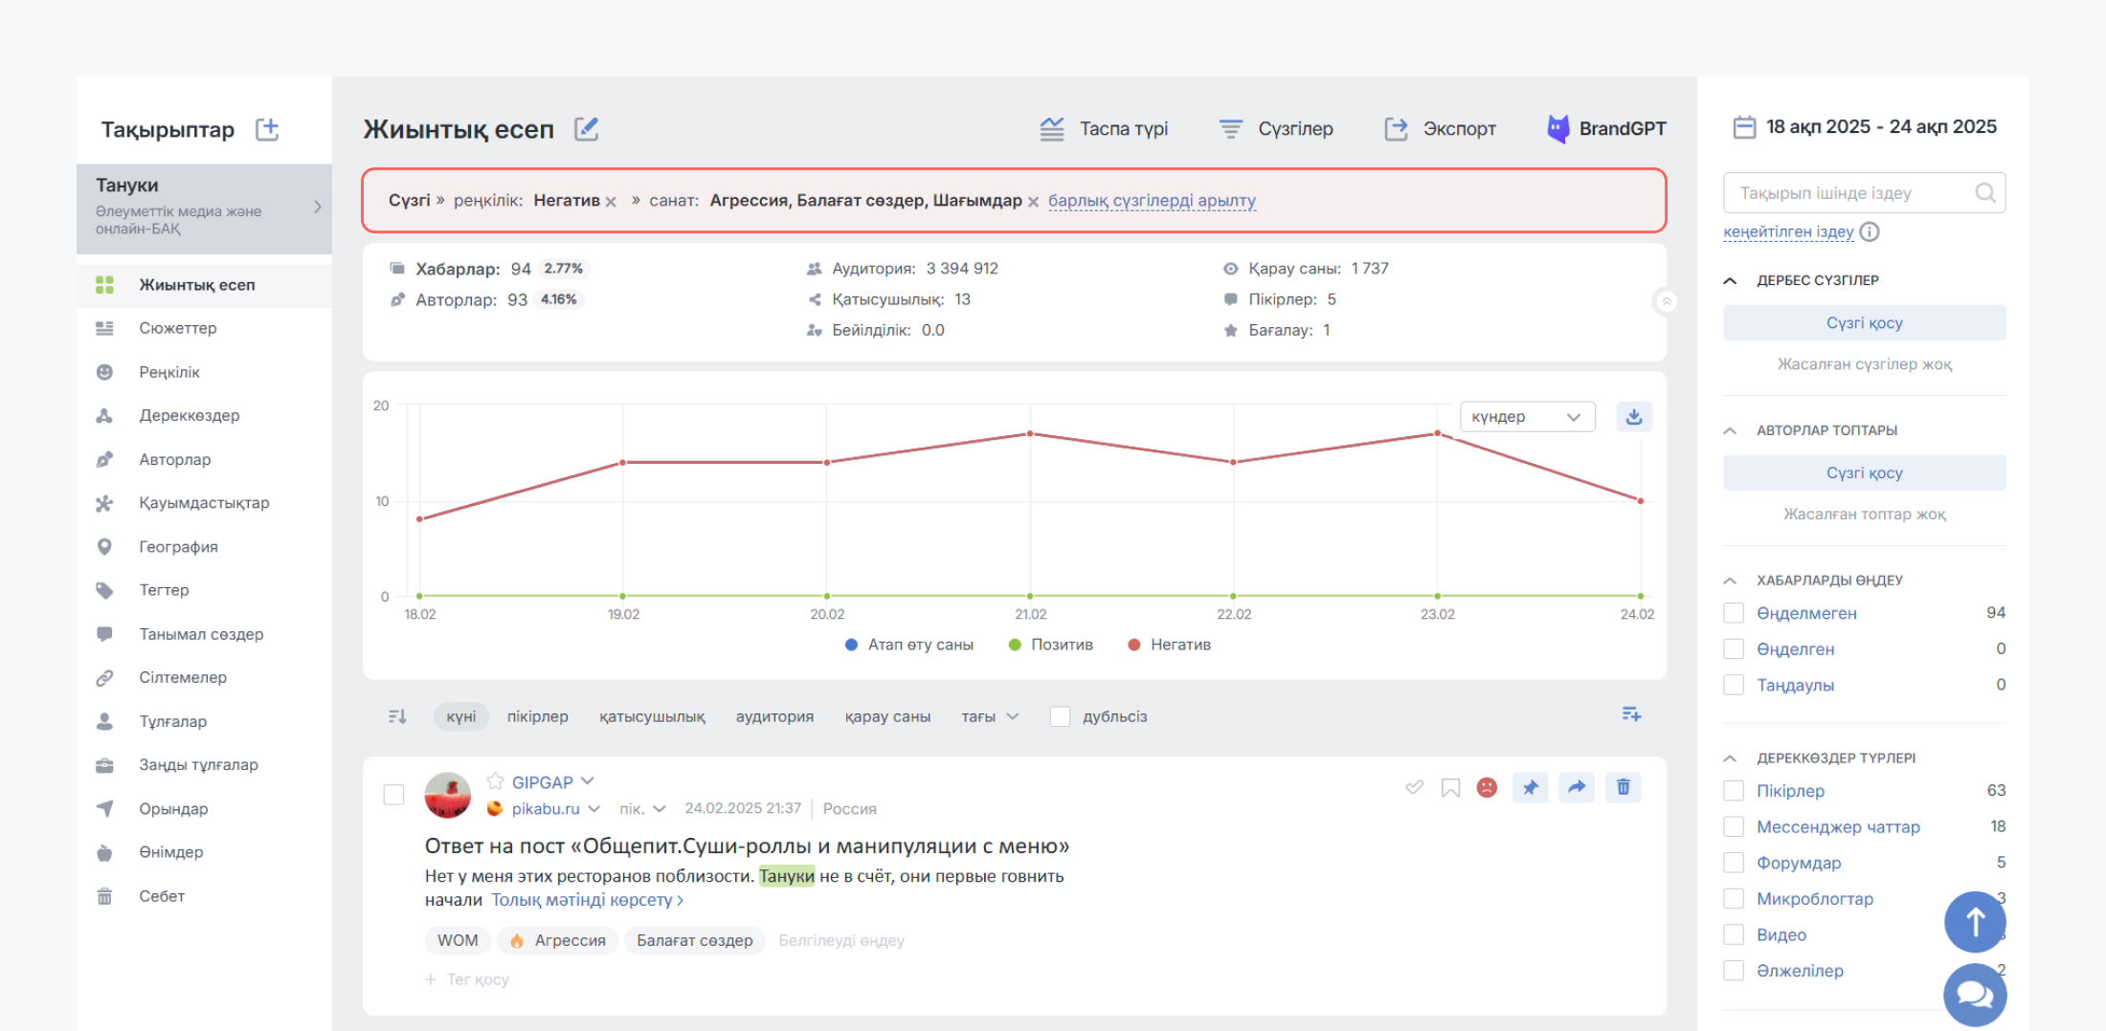
Task: Focus the Тақырып ішінде іздеу search field
Action: pos(1864,193)
